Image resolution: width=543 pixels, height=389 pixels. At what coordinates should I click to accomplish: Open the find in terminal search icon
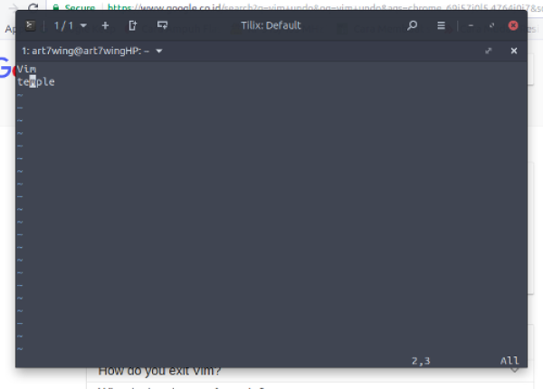pyautogui.click(x=413, y=25)
